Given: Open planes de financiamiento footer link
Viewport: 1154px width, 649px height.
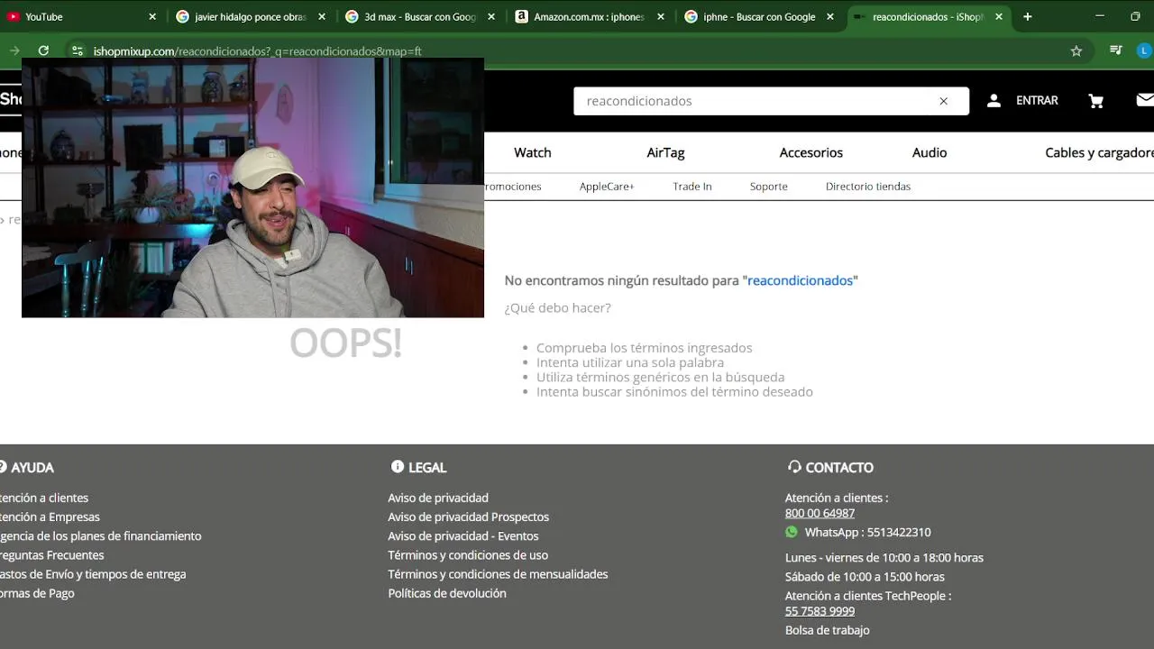Looking at the screenshot, I should pos(100,535).
